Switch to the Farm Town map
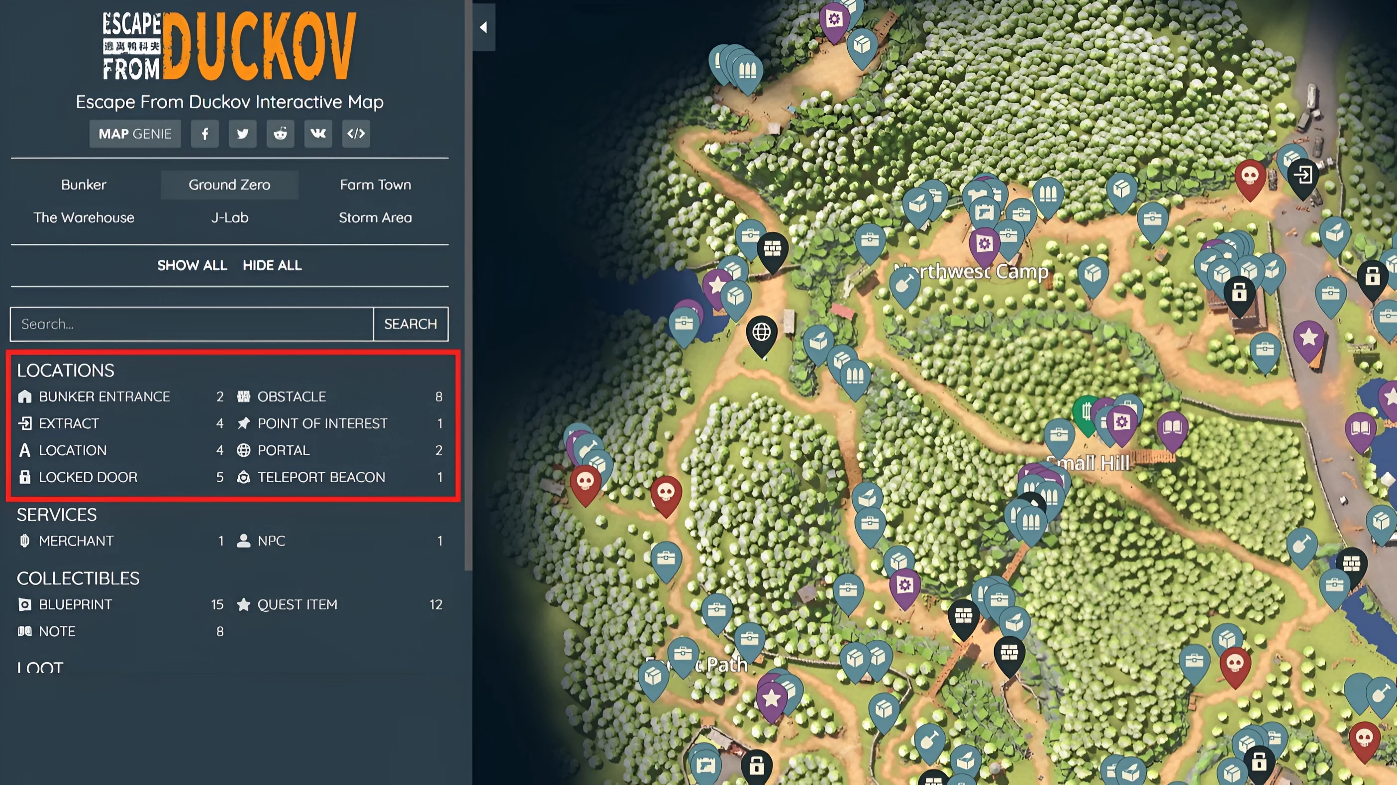The width and height of the screenshot is (1397, 785). [375, 185]
